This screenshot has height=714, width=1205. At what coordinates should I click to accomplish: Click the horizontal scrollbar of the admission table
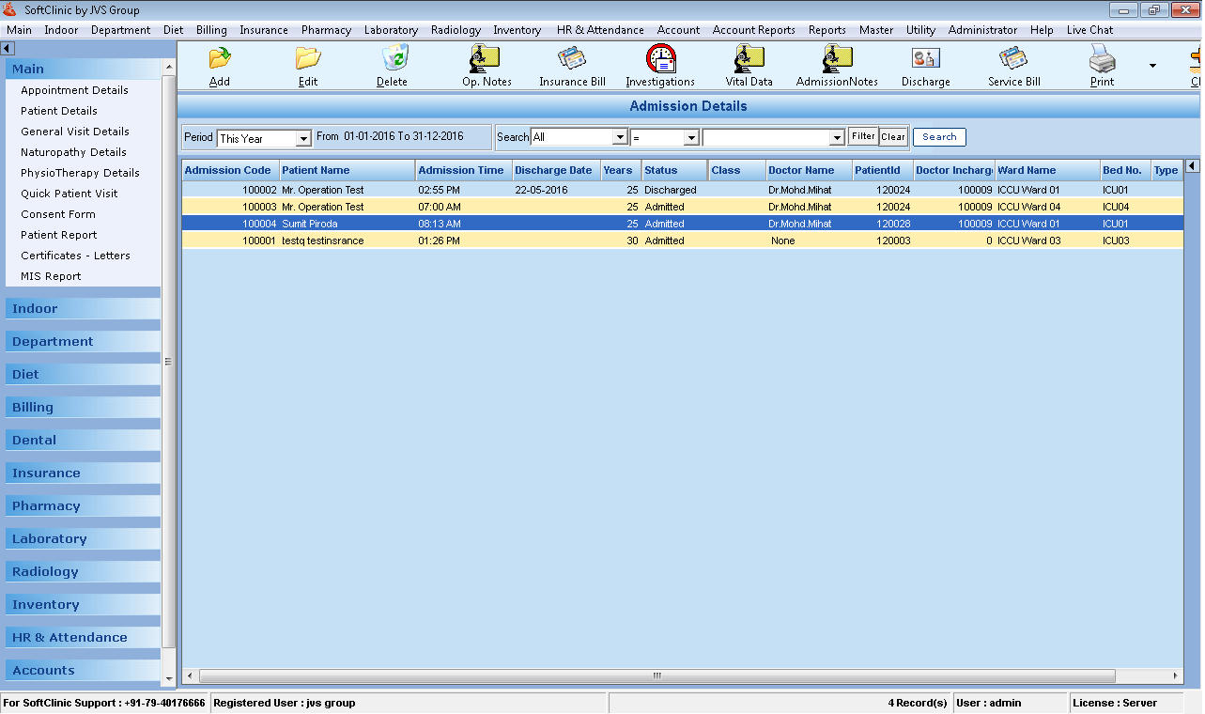point(657,675)
